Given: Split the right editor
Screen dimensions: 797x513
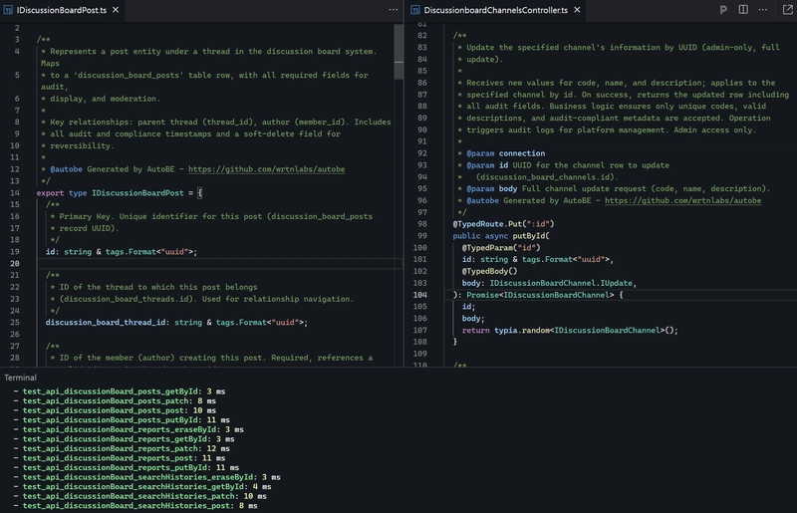Looking at the screenshot, I should tap(743, 9).
